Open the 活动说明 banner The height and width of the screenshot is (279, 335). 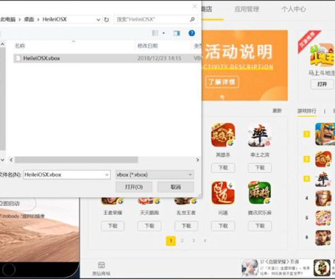click(x=245, y=65)
